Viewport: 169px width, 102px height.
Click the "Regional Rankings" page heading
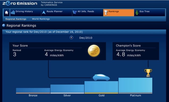click(x=21, y=25)
